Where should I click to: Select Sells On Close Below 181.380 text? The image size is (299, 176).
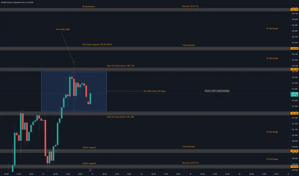point(121,117)
